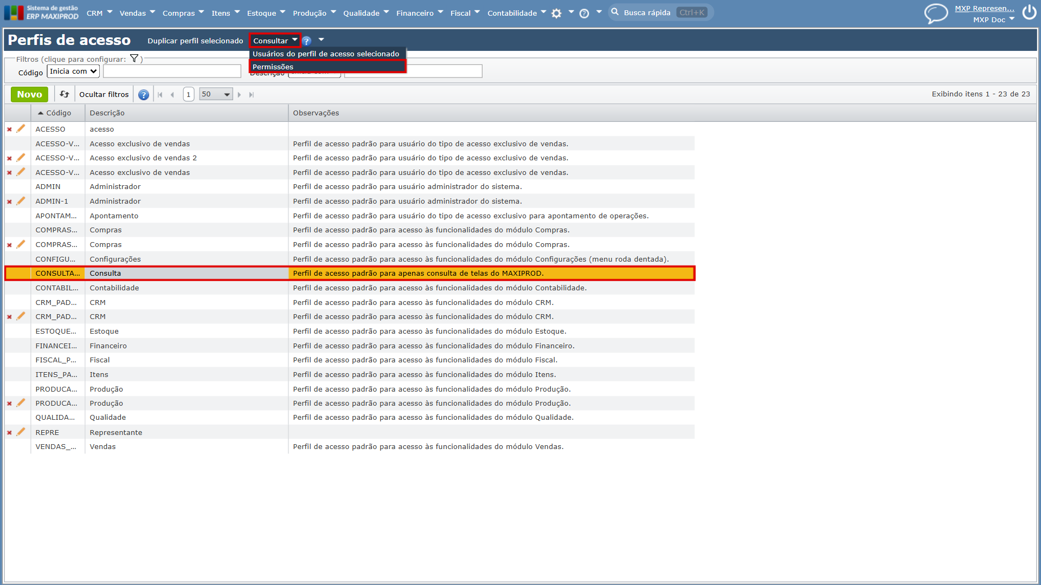The image size is (1041, 585).
Task: Select the Qualidade profile row
Action: coord(350,418)
